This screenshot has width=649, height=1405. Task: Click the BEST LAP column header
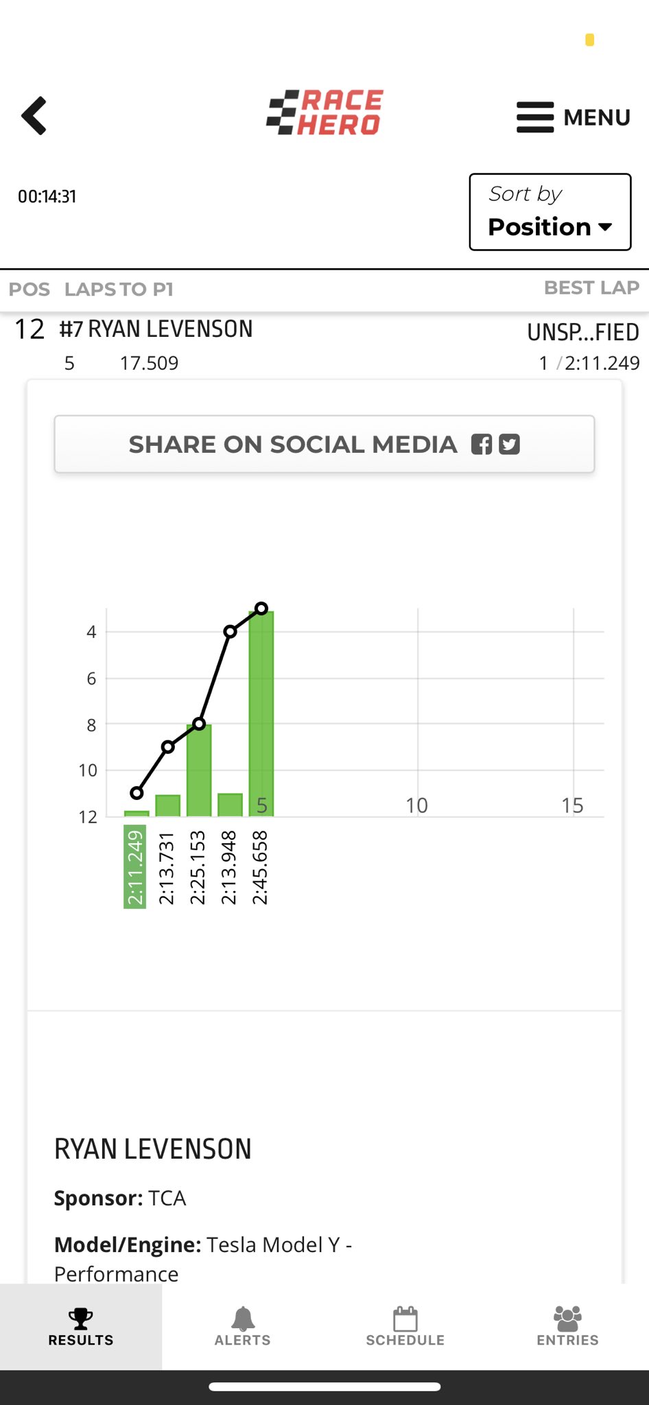pos(591,288)
